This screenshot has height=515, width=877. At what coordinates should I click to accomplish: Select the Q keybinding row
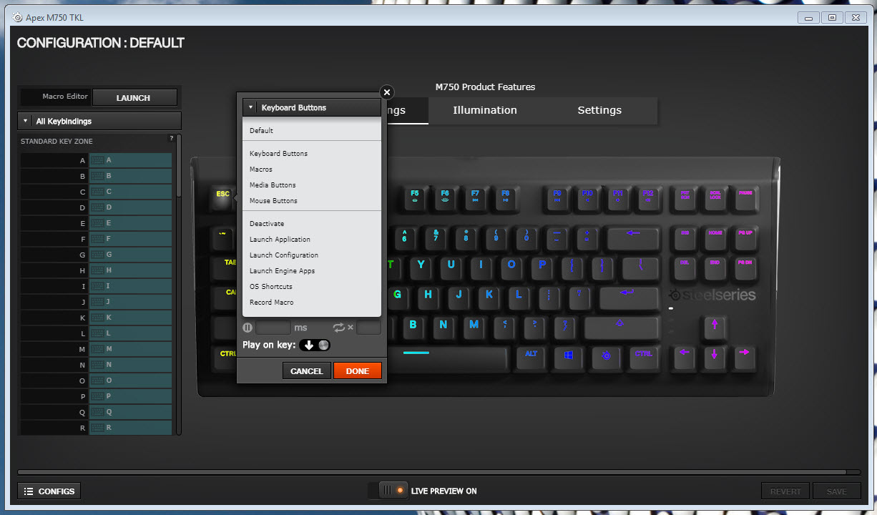pos(95,412)
